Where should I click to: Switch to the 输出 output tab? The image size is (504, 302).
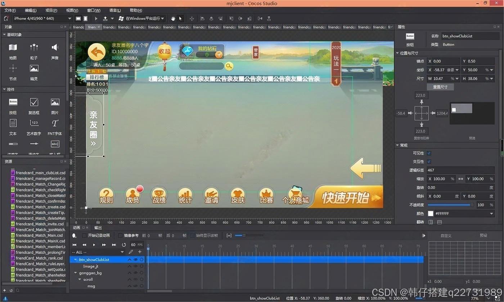(x=98, y=228)
